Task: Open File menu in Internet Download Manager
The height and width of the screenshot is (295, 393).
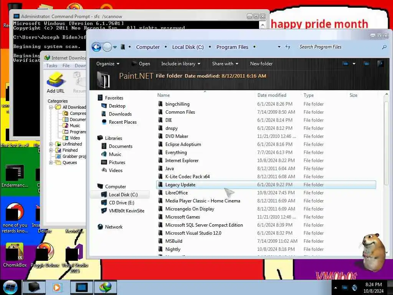Action: point(66,65)
